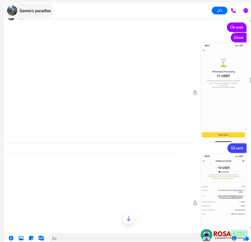The height and width of the screenshot is (242, 251).
Task: Expand the blue checkmark dropdown
Action: click(x=219, y=11)
